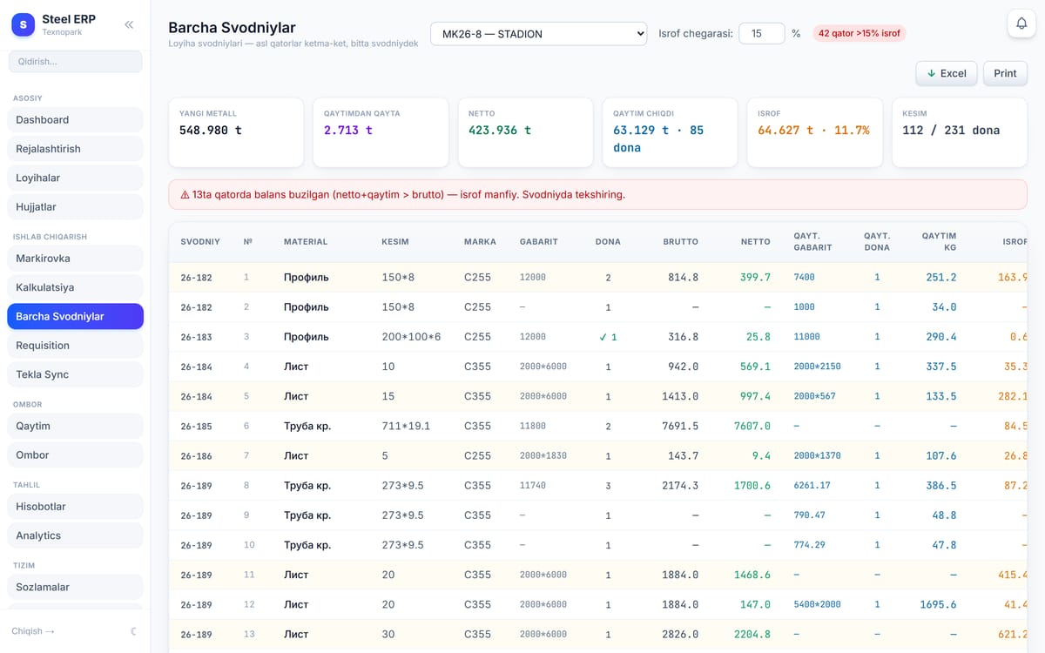Screen dimensions: 1045x653
Task: Open Analytics in the sidebar
Action: (75, 535)
